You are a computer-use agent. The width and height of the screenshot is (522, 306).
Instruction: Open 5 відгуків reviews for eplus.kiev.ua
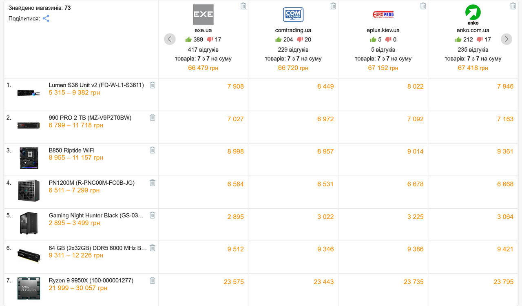[x=383, y=50]
